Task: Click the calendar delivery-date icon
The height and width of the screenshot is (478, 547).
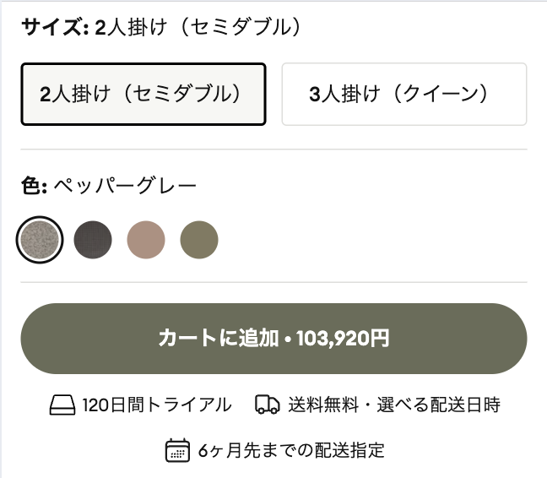Action: 177,449
